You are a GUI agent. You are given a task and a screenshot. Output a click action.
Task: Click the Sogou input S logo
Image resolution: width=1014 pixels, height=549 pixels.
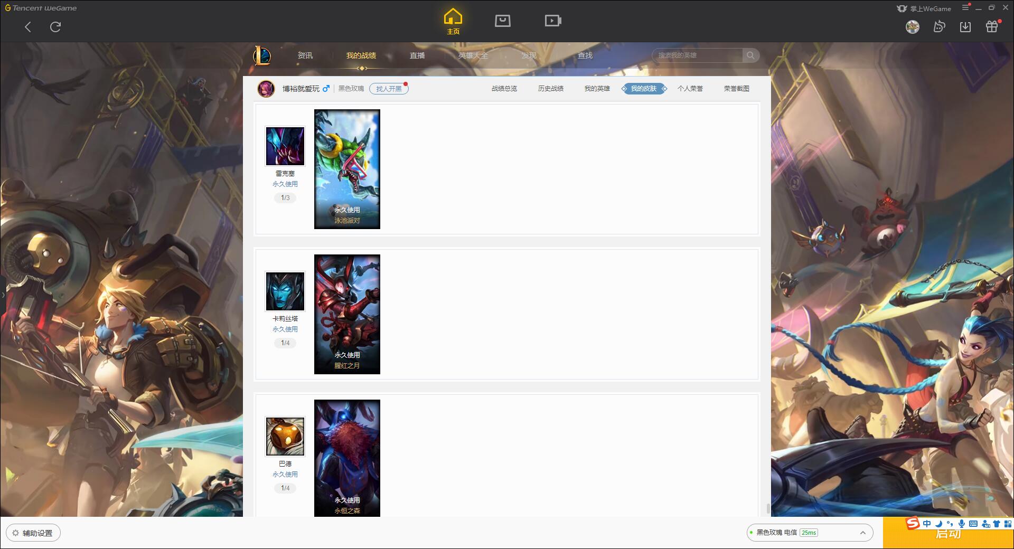913,524
